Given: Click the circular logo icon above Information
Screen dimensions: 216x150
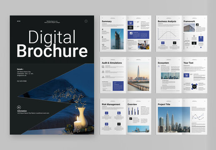Looking at the screenshot, I should 19,107.
